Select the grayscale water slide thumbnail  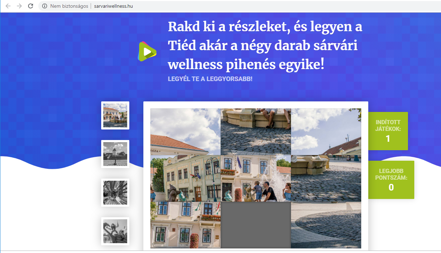click(x=115, y=193)
